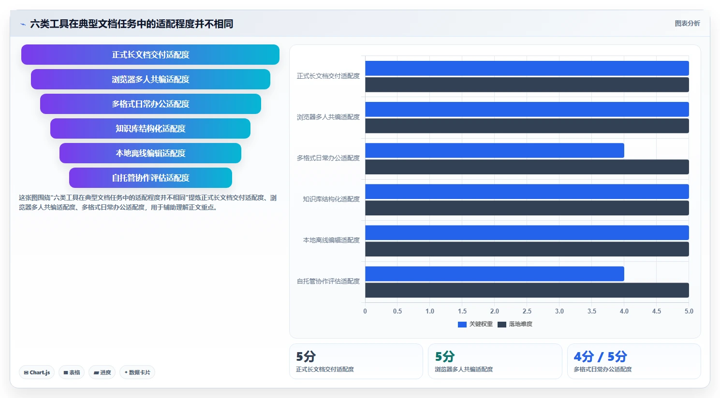This screenshot has height=398, width=720.
Task: Select the 多格式日常办公适配度 funnel bar
Action: 150,104
